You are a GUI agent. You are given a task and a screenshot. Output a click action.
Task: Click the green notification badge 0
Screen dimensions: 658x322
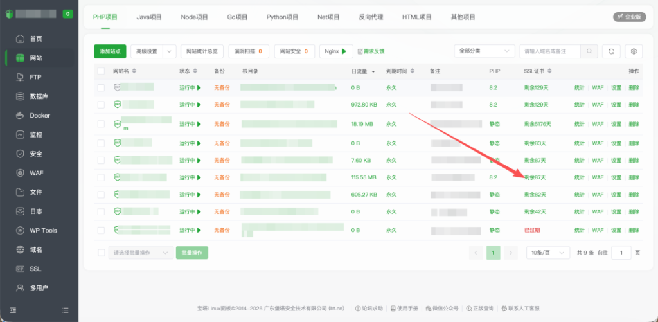point(68,14)
